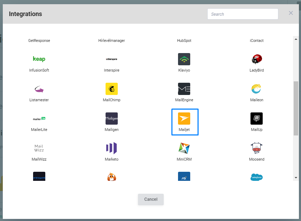Click the iContact integration label
This screenshot has width=301, height=221.
257,40
